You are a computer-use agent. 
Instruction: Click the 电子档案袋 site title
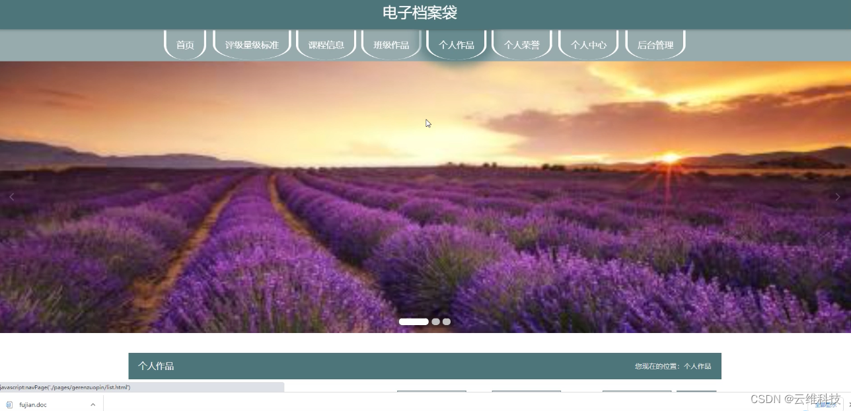[420, 13]
